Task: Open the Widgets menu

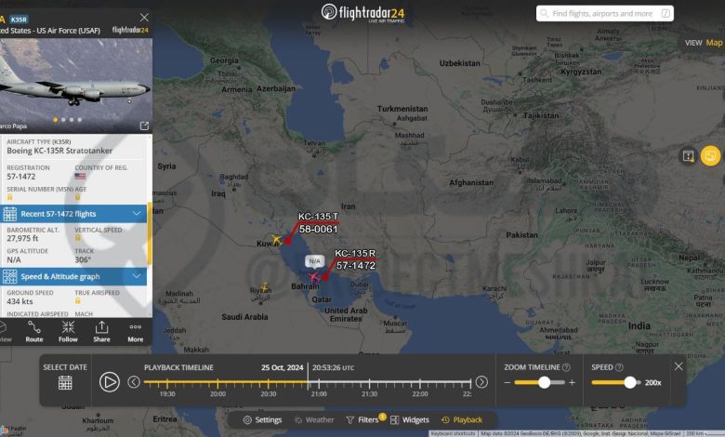Action: tap(410, 420)
